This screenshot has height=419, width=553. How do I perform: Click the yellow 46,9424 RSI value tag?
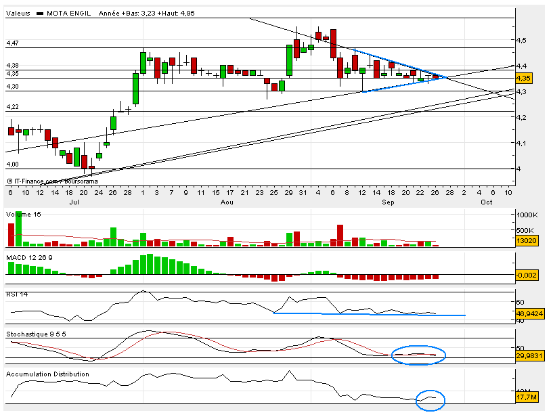tap(530, 313)
